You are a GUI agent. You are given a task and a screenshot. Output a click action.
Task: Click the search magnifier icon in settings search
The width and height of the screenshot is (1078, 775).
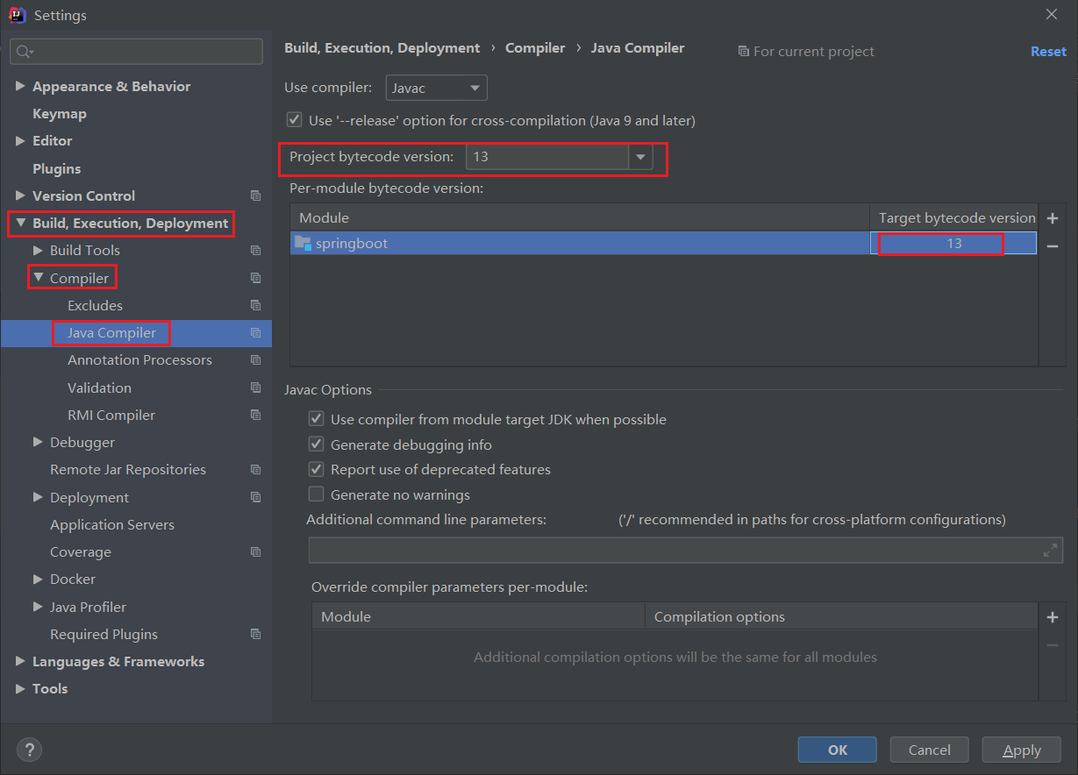pyautogui.click(x=24, y=52)
